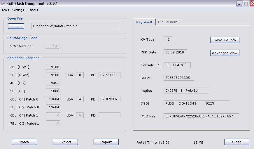254x151 pixels.
Task: Click the '16 MB' size text
Action: 198,143
